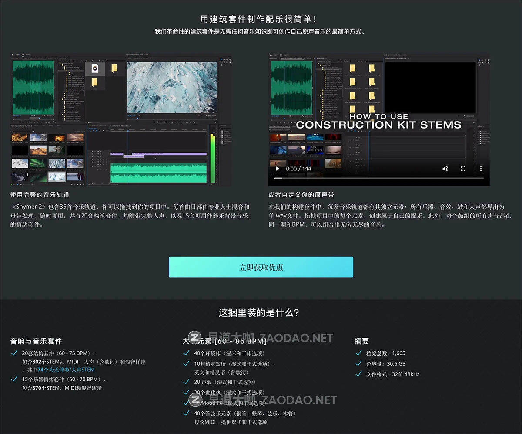
Task: Select the Pen tool in the timeline toolbar
Action: point(104,131)
